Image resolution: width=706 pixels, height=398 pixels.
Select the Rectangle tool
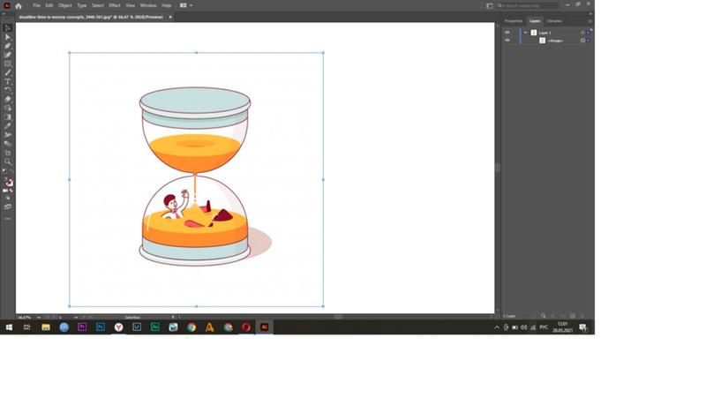tap(8, 64)
